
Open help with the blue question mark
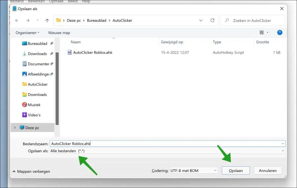[280, 33]
